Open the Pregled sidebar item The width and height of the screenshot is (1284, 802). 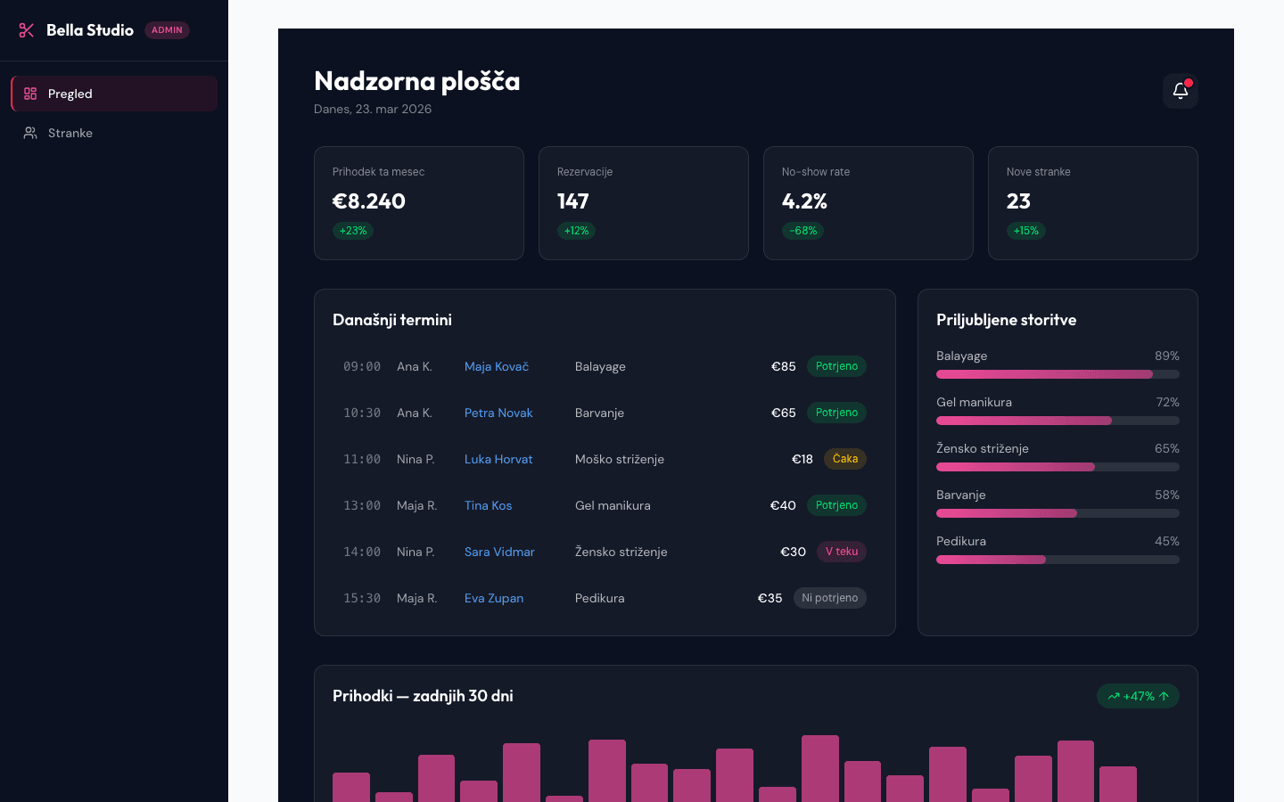pyautogui.click(x=114, y=94)
